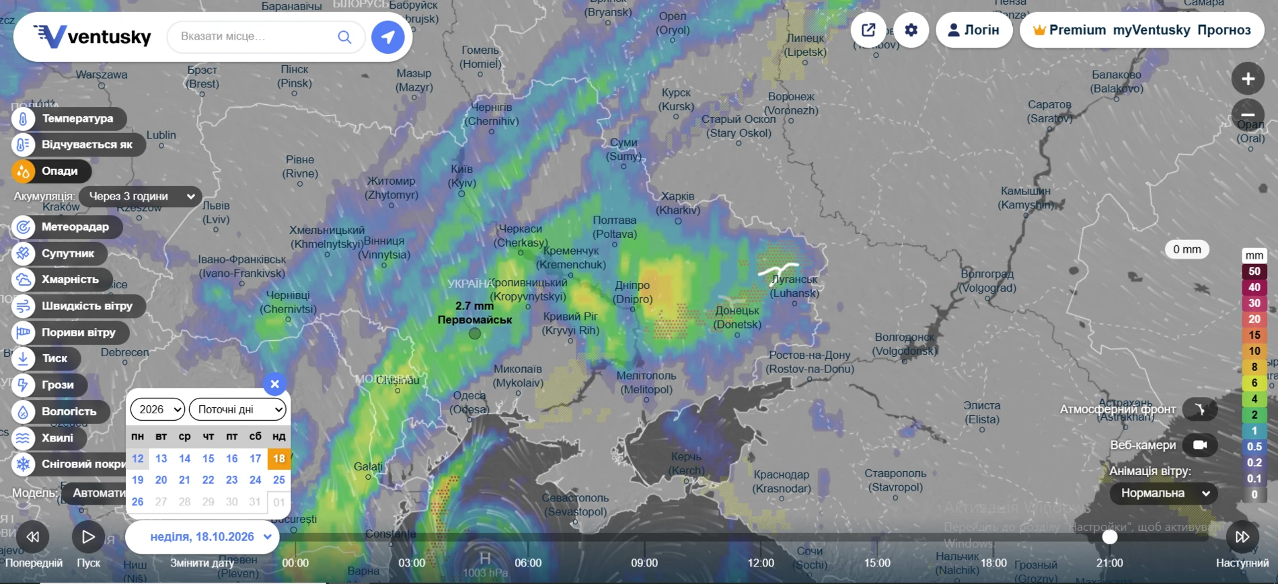Click the blue geolocation arrow button

click(x=388, y=36)
